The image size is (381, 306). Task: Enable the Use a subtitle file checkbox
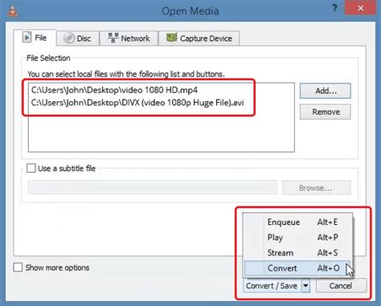coord(31,169)
